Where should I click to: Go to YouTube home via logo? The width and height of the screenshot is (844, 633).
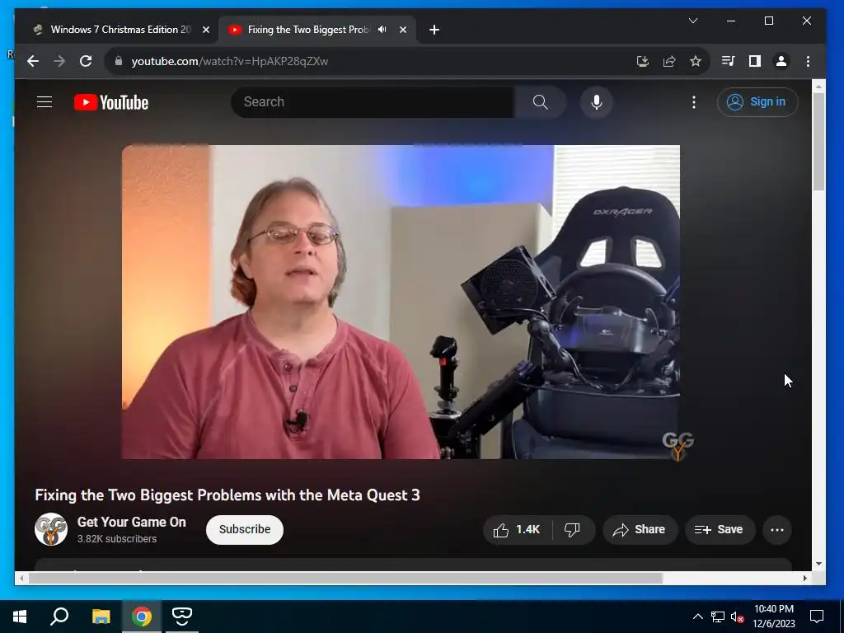tap(111, 102)
